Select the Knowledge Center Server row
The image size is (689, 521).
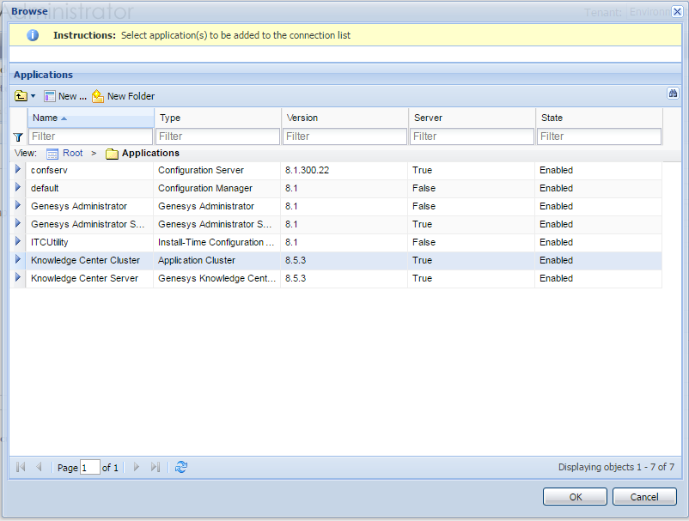pos(84,278)
